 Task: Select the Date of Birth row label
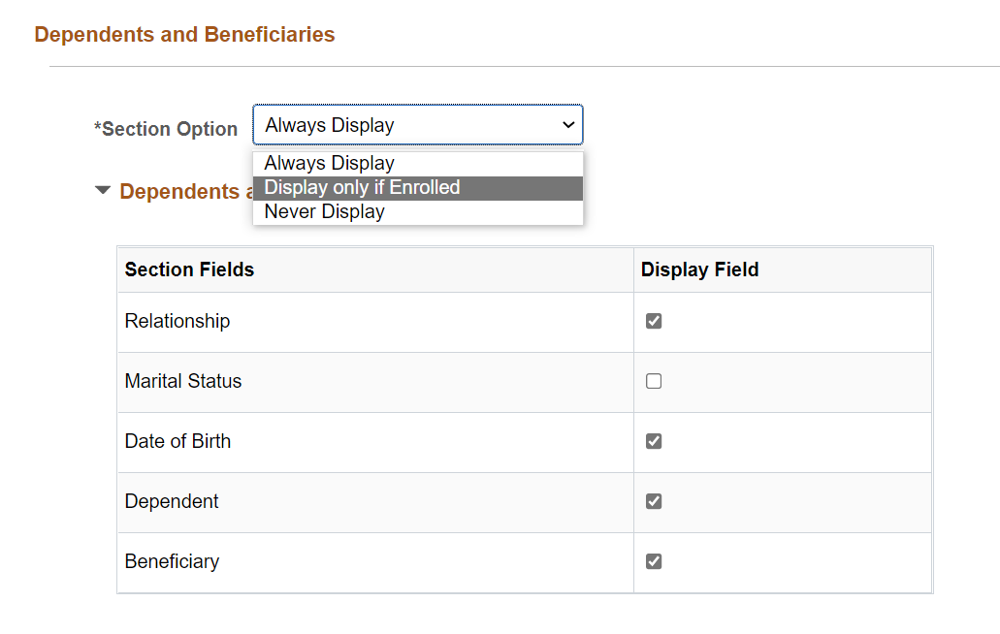(x=177, y=441)
